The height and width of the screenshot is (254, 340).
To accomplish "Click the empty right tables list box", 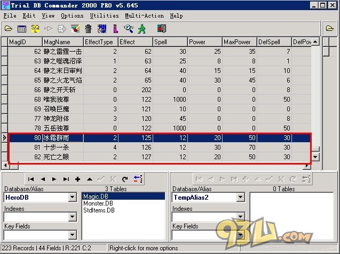I will 291,216.
